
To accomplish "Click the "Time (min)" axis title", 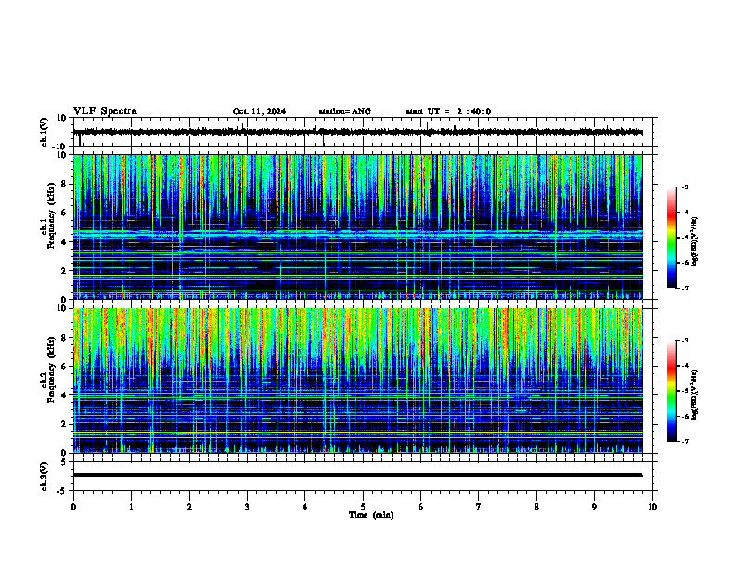I will [371, 515].
